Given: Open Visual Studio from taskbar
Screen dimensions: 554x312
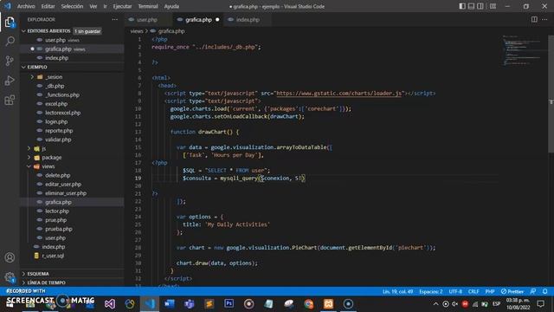Looking at the screenshot, I should pos(110,303).
